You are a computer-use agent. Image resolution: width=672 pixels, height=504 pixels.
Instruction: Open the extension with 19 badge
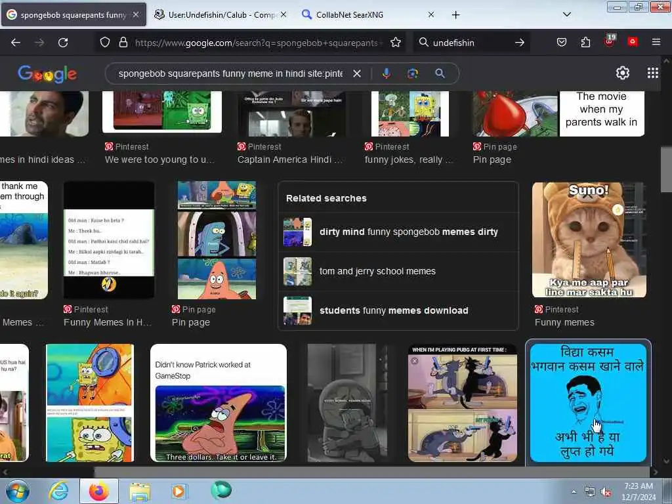[x=610, y=41]
